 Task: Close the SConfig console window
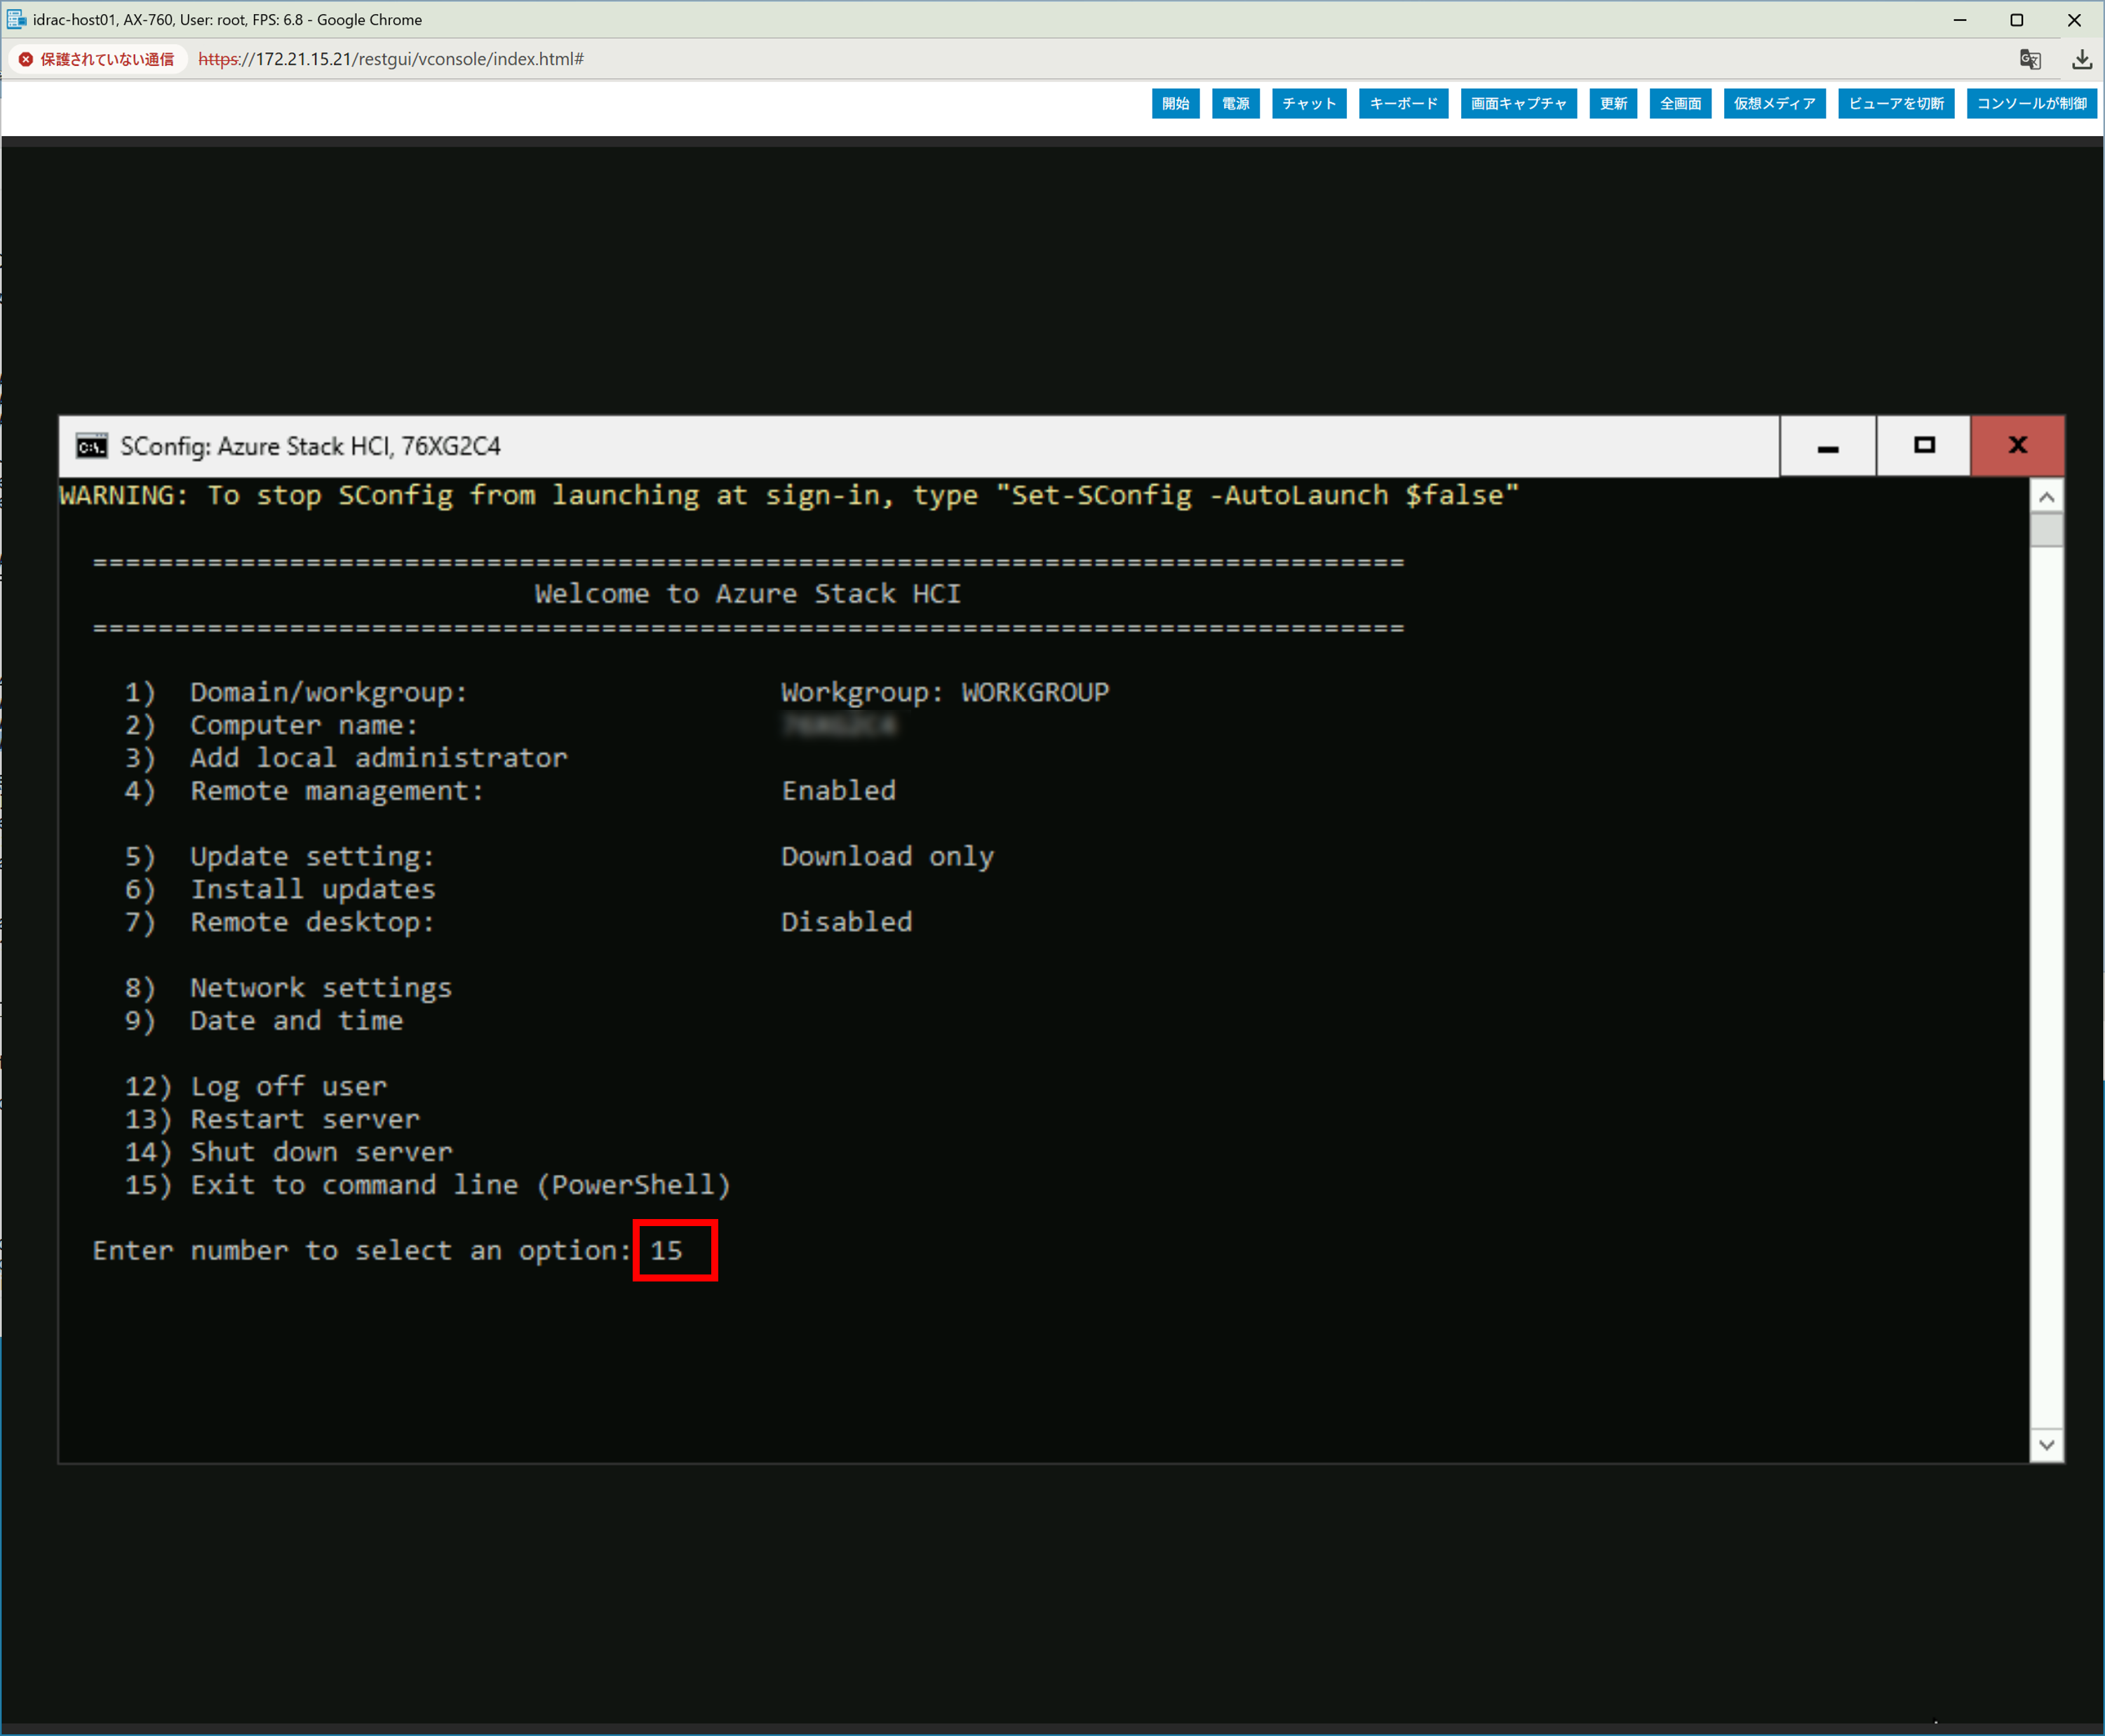(x=2017, y=446)
